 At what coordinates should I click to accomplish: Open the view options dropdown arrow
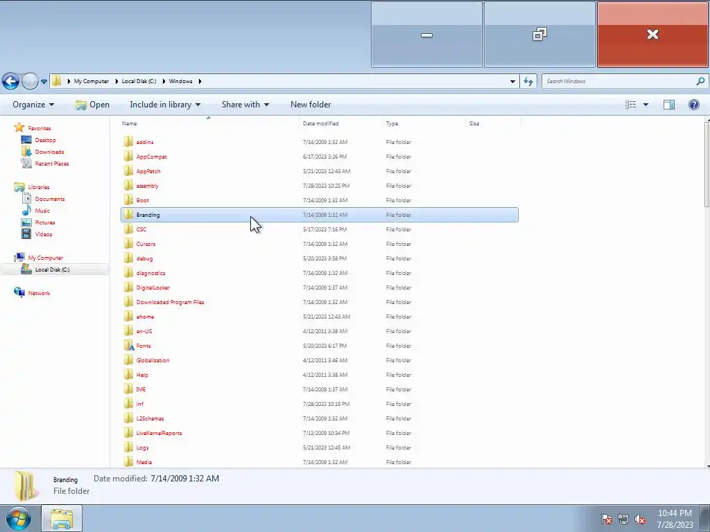coord(646,105)
